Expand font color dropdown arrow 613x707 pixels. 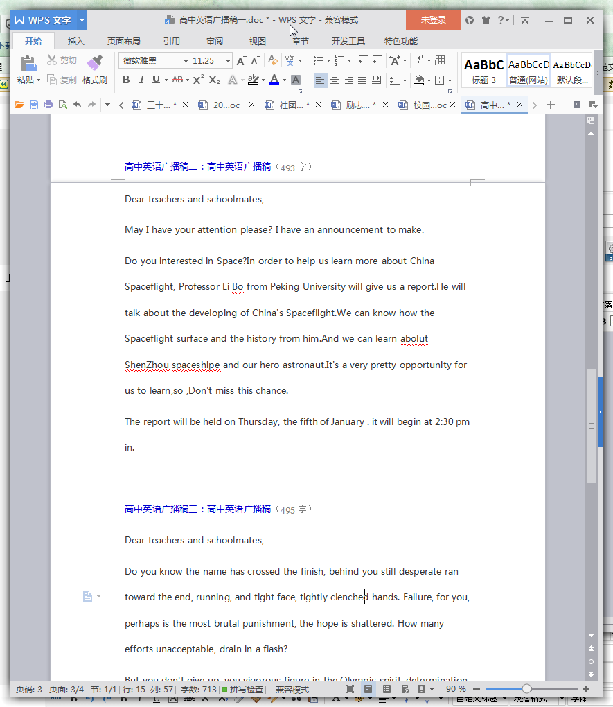click(x=284, y=80)
